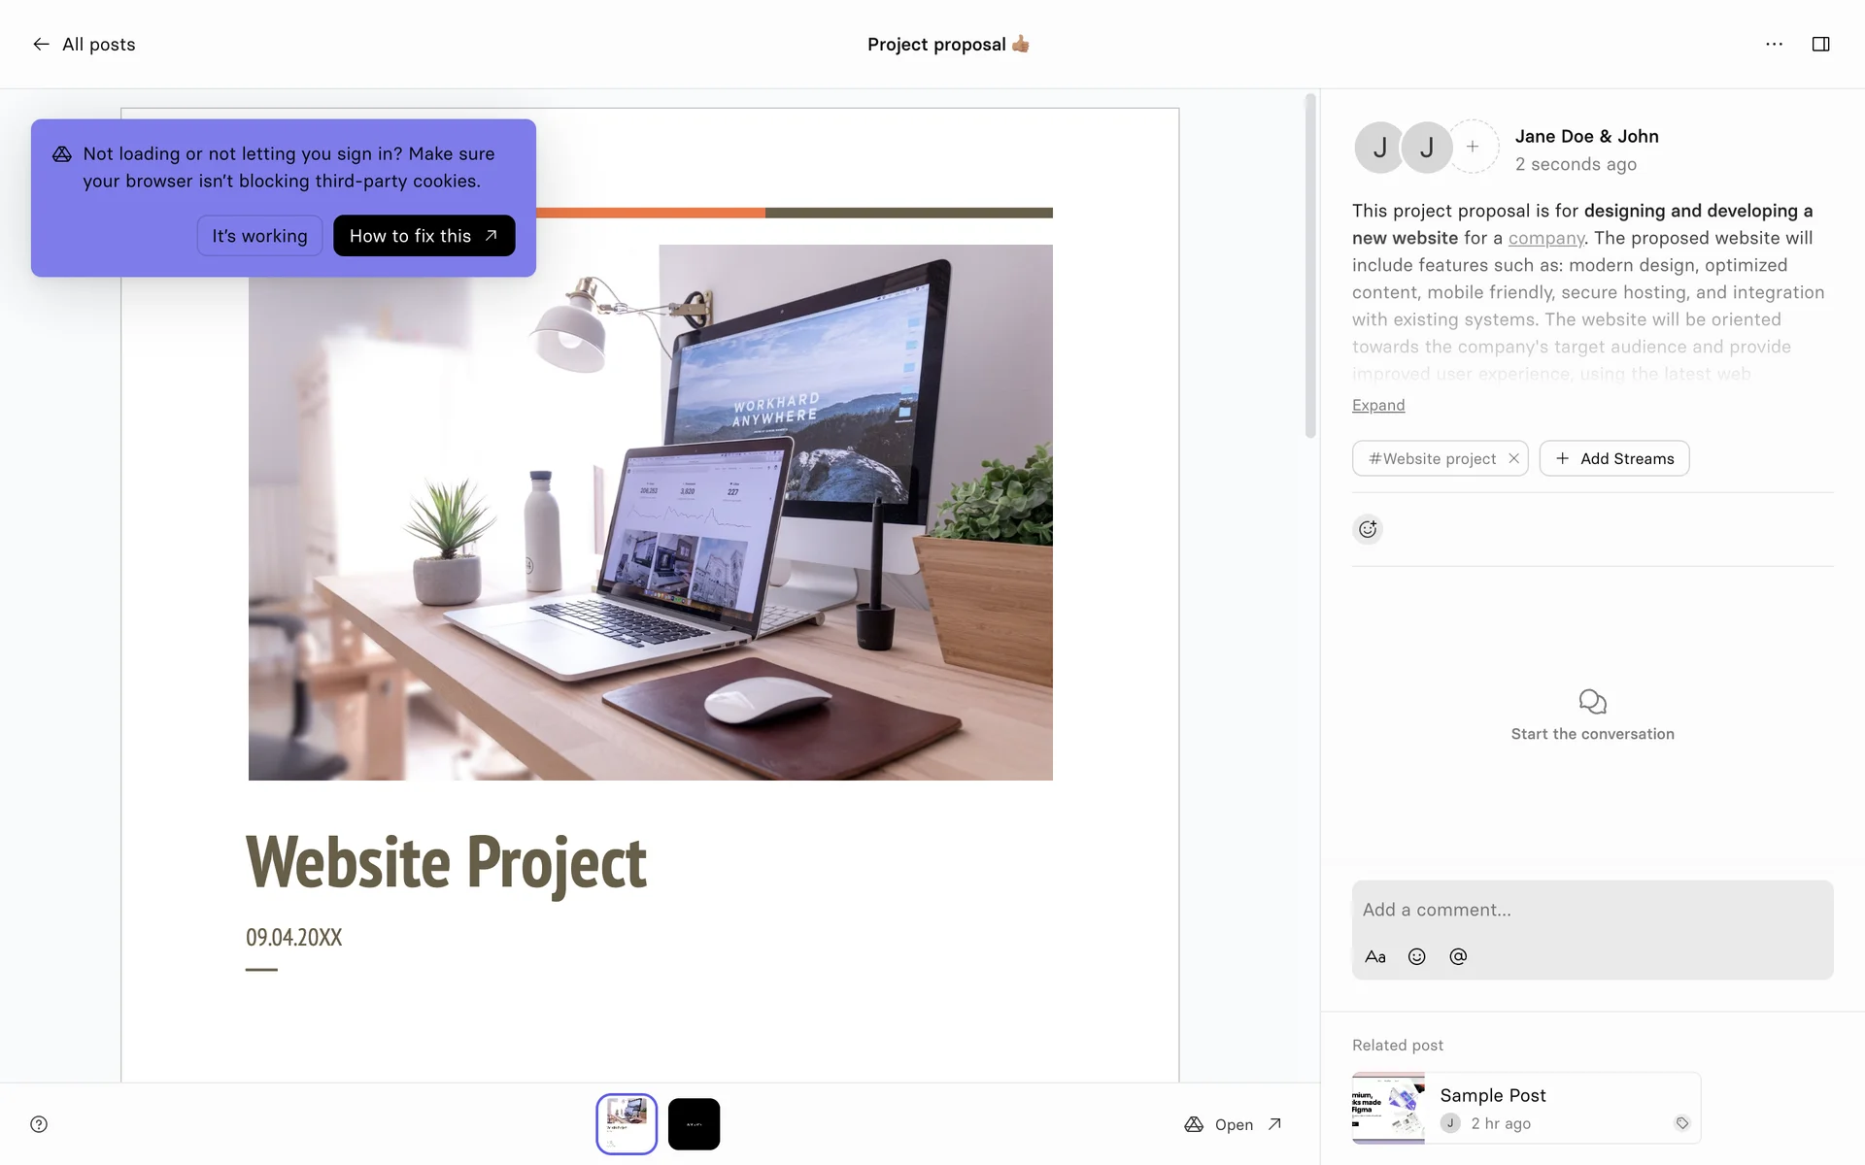Click tag icon on Sample Post

click(x=1681, y=1123)
